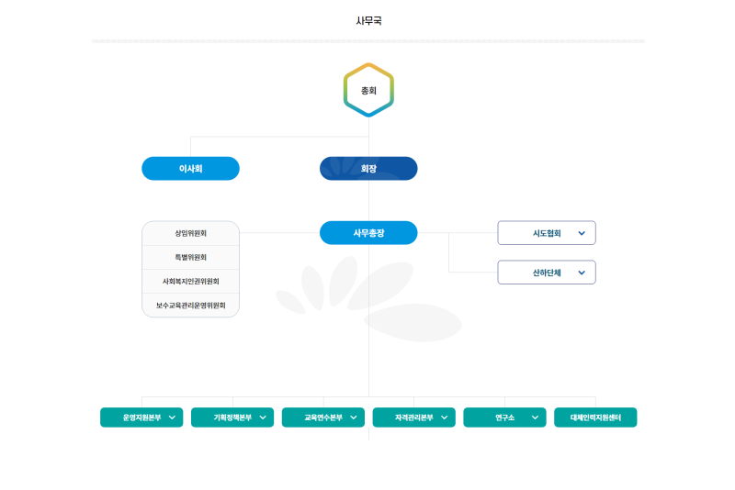Open the 대체인력지원센터 button
Screen dimensions: 735x490
tap(595, 418)
